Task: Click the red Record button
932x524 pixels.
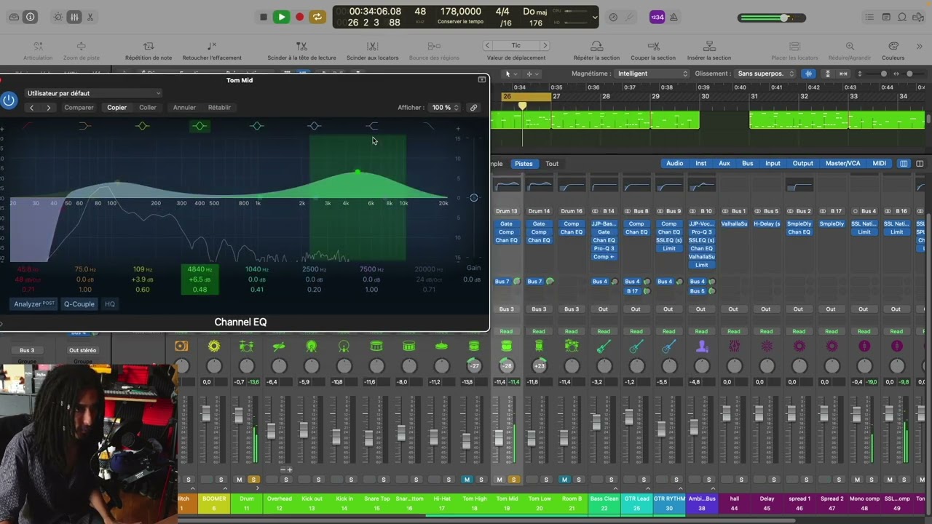Action: click(x=299, y=17)
